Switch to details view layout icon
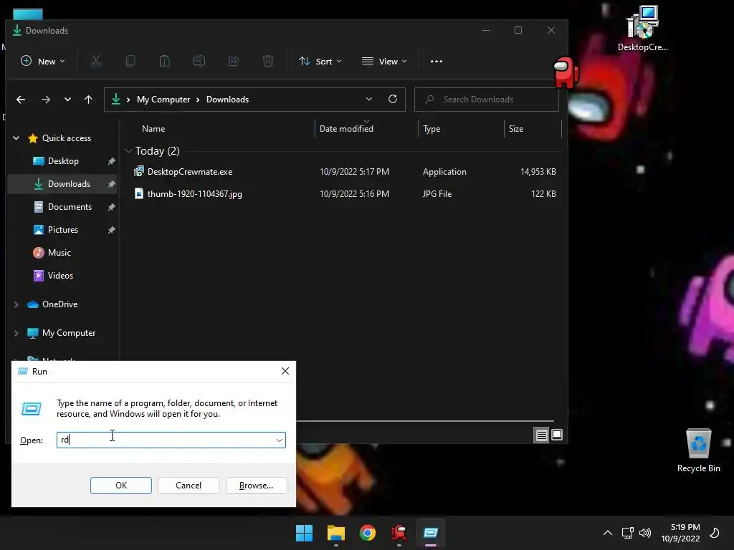734x550 pixels. click(542, 435)
